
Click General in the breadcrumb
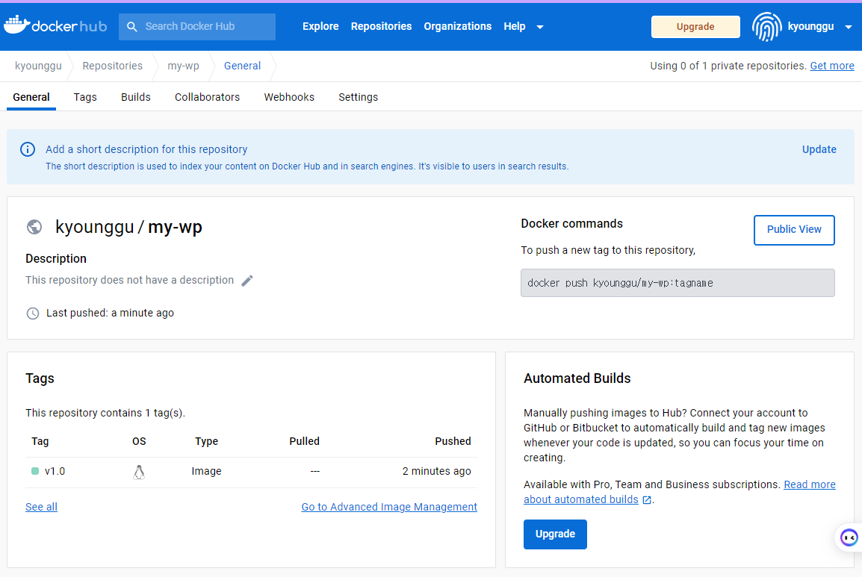[242, 66]
